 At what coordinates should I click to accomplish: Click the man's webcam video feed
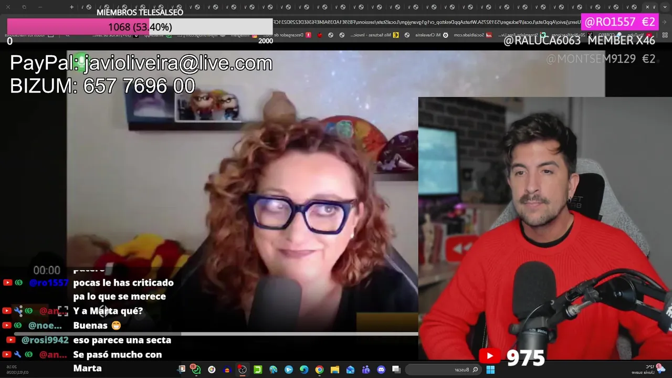point(545,228)
